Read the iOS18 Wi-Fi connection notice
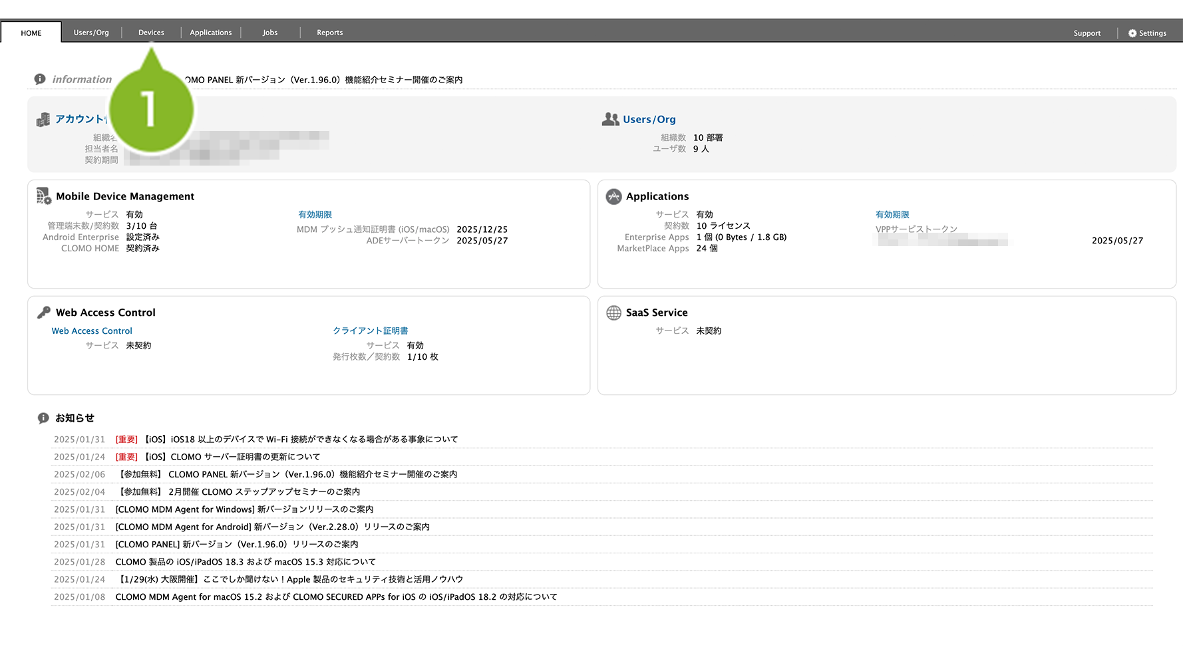1183x665 pixels. tap(301, 440)
